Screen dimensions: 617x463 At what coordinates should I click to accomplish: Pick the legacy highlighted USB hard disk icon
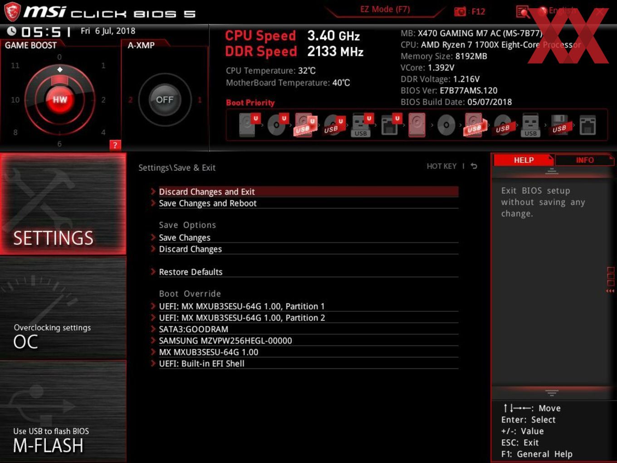click(x=474, y=125)
